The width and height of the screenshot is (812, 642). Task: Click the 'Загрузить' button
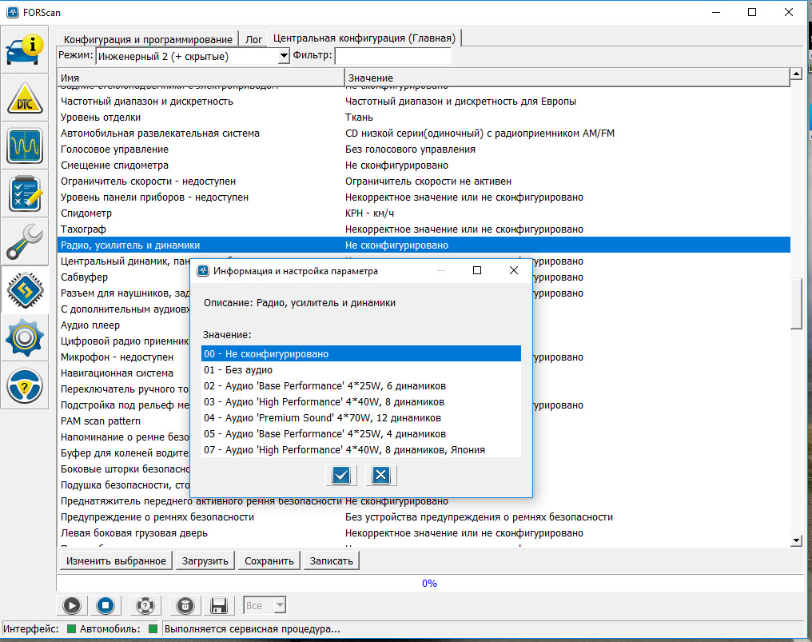click(205, 561)
